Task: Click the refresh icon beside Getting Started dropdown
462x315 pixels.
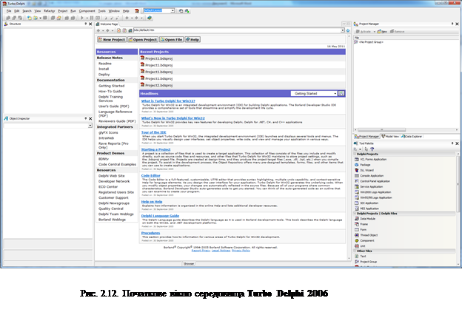Action: (x=341, y=93)
